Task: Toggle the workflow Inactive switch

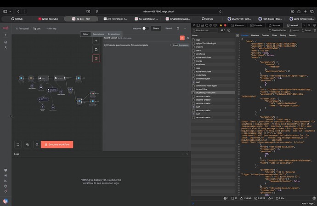Action: click(x=145, y=28)
